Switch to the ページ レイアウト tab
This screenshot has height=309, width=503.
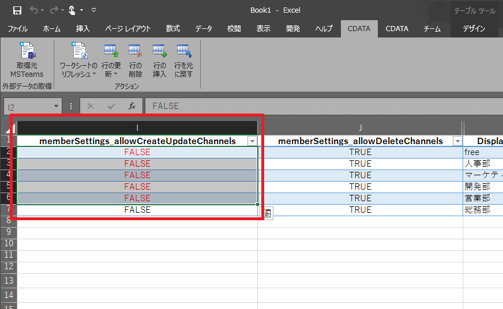[128, 28]
